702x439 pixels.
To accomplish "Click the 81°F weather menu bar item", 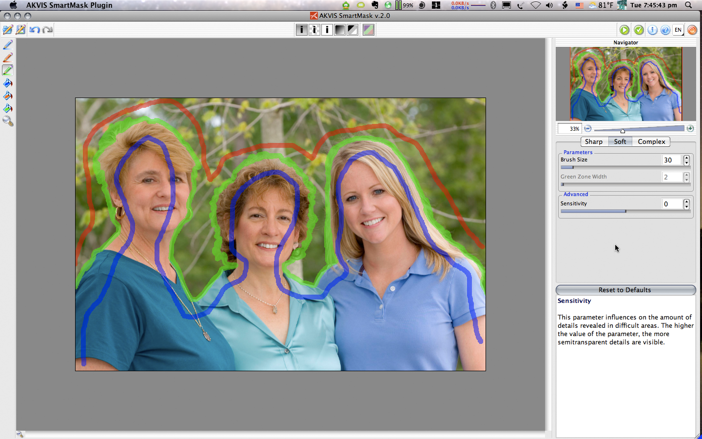I will pos(601,5).
